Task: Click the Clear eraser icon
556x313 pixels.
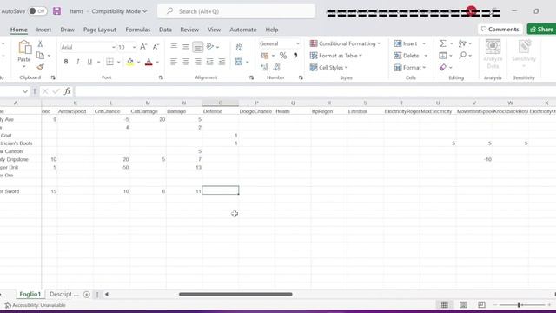Action: pyautogui.click(x=443, y=67)
